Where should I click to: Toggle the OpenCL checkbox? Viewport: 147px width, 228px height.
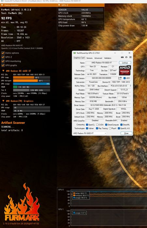coord(87,125)
